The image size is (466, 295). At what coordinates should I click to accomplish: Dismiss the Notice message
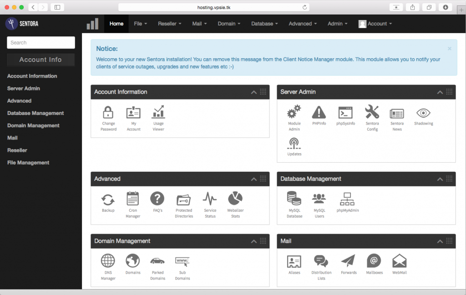point(449,49)
